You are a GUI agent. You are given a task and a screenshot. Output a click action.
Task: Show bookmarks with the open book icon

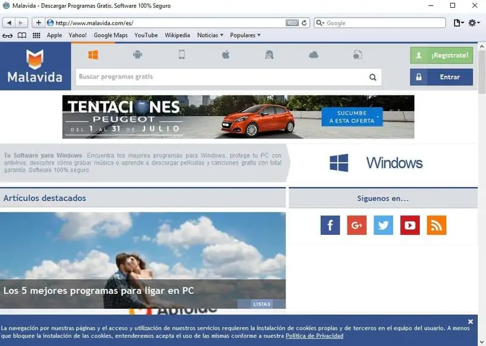tap(22, 35)
